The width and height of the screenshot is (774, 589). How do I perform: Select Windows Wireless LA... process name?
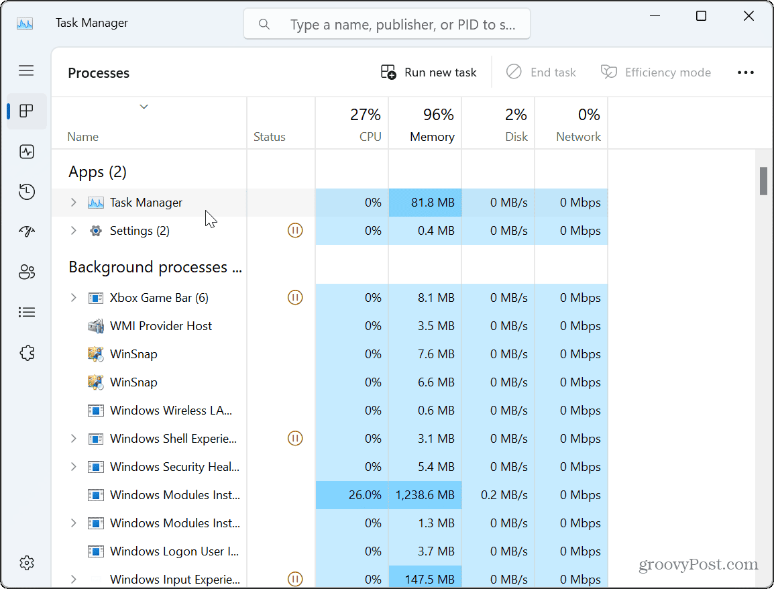(x=171, y=411)
